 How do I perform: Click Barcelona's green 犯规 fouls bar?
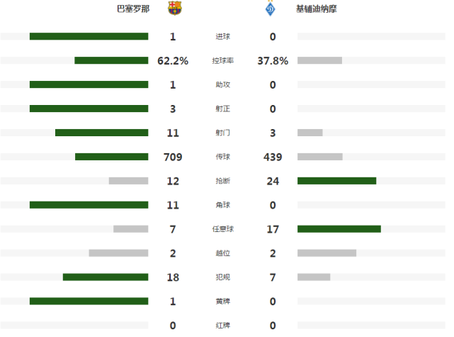106,277
